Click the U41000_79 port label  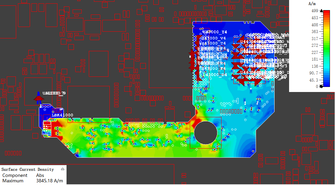tap(54, 93)
